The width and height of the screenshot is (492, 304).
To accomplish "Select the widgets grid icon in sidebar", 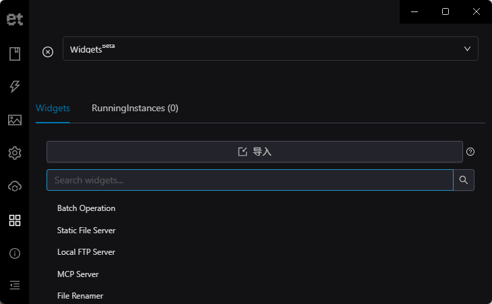I will (x=15, y=220).
